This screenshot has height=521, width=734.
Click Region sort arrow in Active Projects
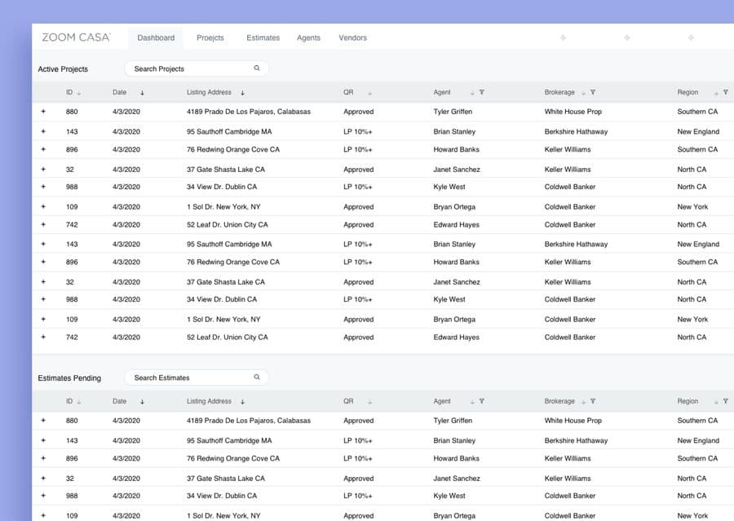click(x=716, y=94)
